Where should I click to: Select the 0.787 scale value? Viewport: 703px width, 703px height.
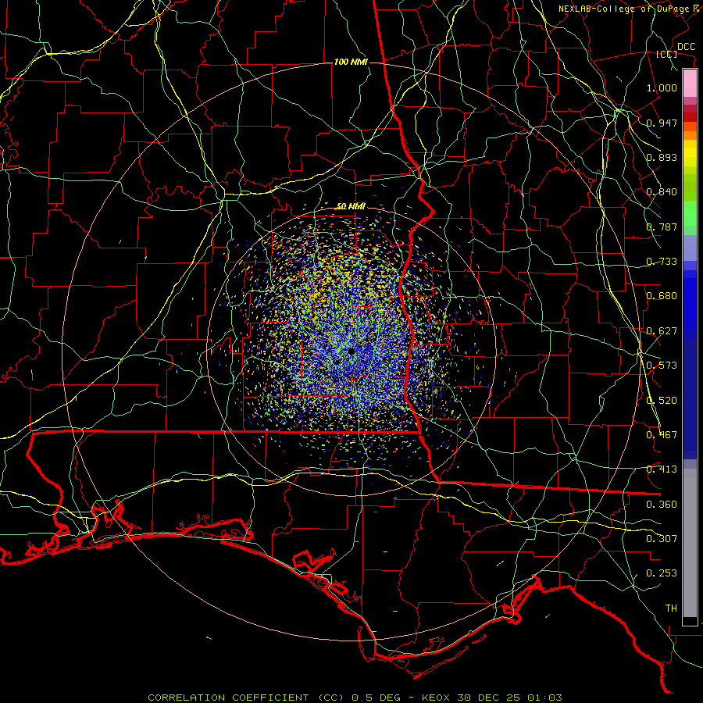[x=662, y=227]
